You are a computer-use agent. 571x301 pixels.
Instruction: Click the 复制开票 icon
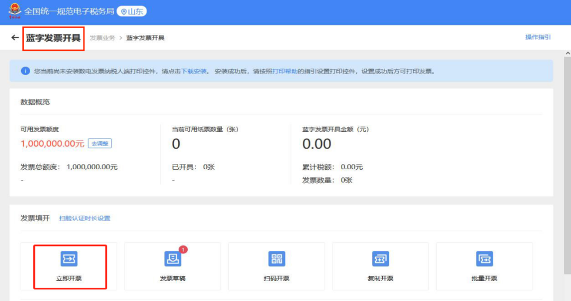[x=381, y=259]
